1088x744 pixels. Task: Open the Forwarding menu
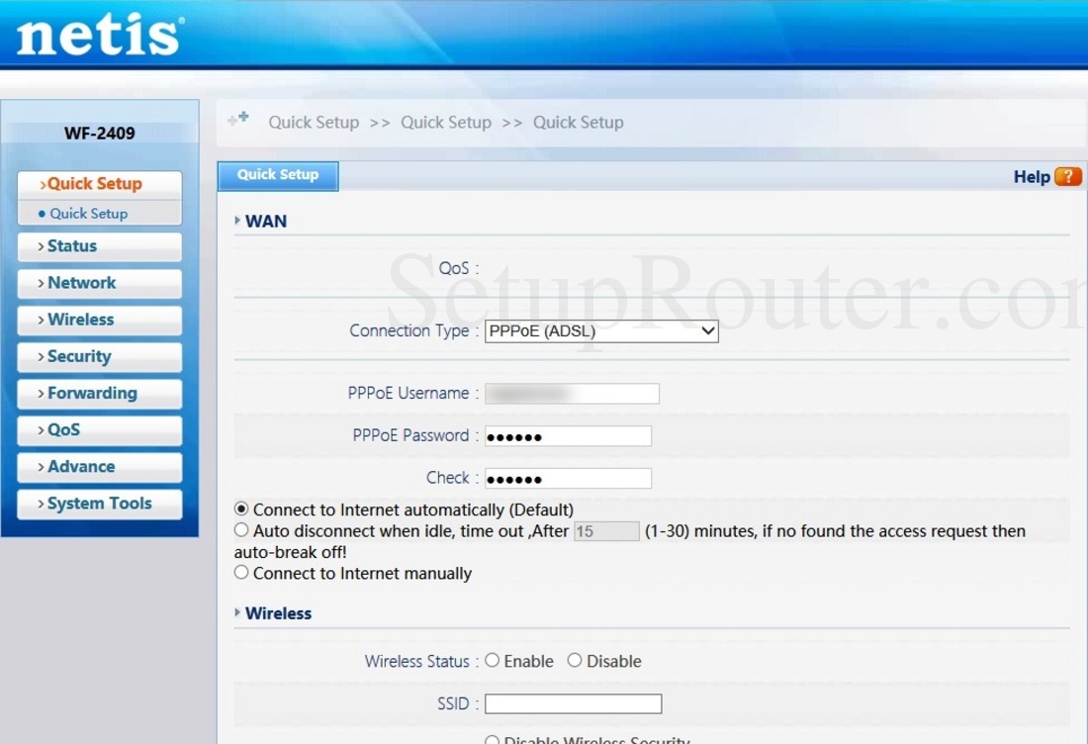coord(99,393)
